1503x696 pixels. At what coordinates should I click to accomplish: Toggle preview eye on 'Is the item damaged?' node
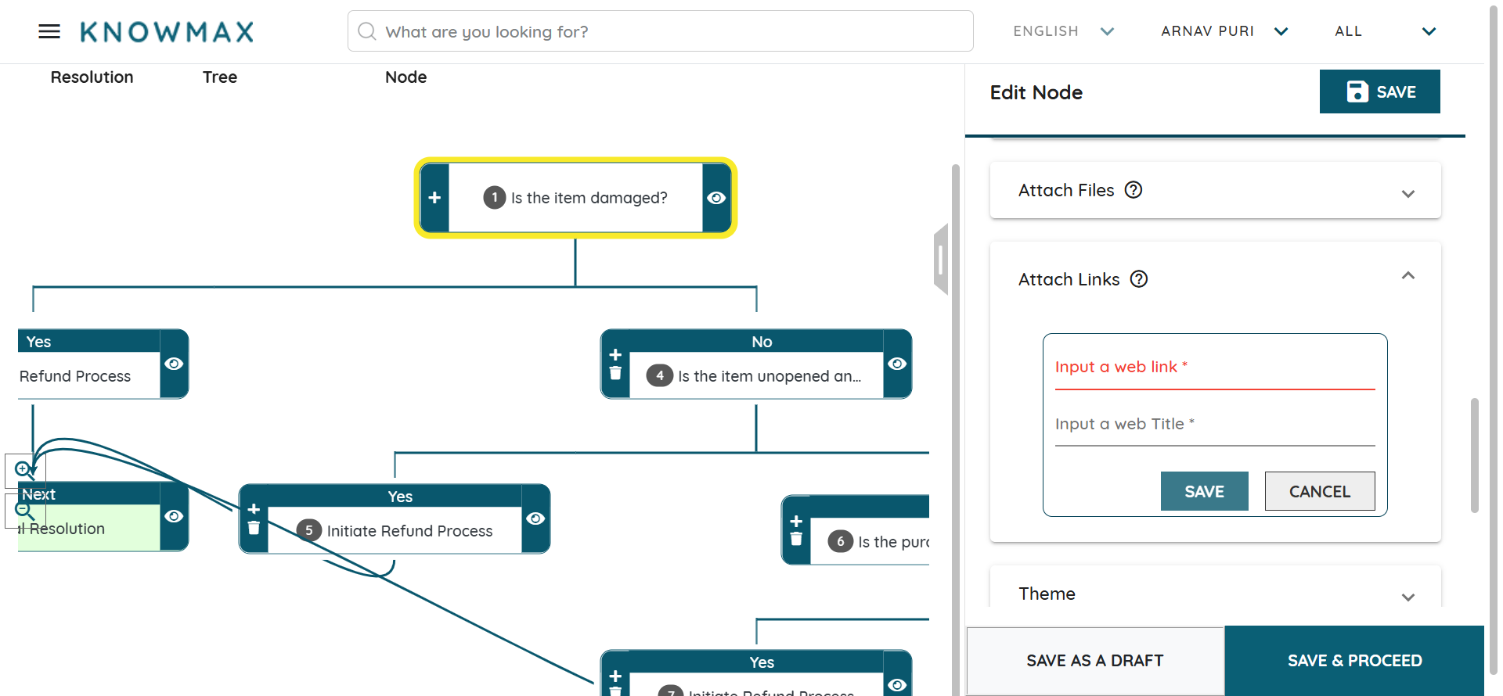(716, 198)
